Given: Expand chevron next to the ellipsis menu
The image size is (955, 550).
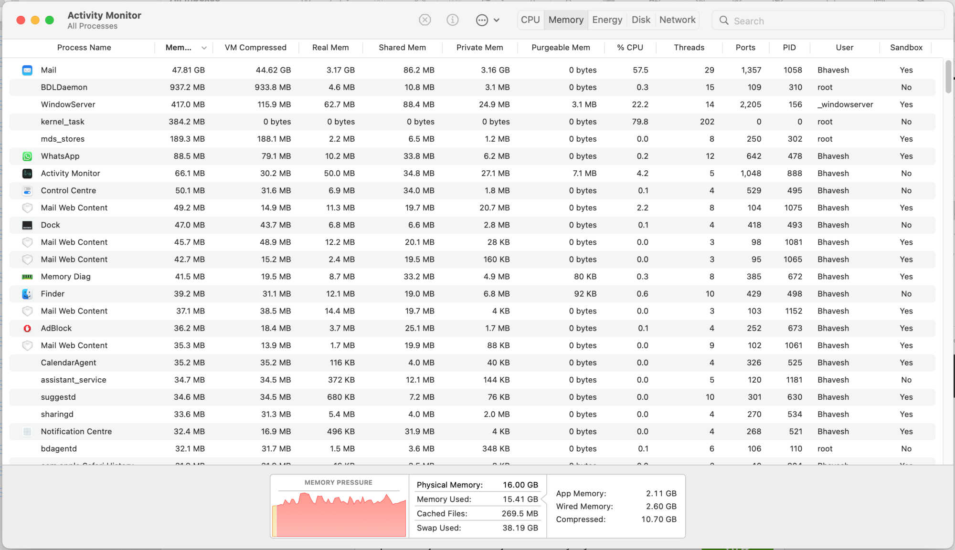Looking at the screenshot, I should [497, 20].
